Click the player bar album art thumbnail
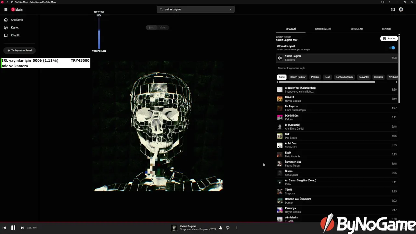This screenshot has height=234, width=416. (x=174, y=228)
